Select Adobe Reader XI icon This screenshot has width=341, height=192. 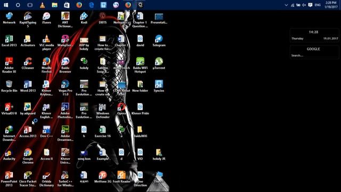pyautogui.click(x=9, y=65)
